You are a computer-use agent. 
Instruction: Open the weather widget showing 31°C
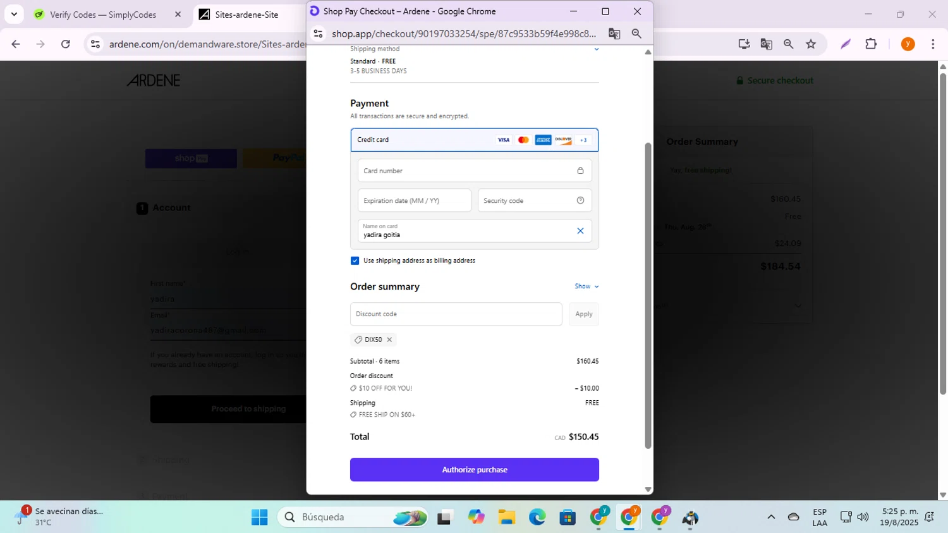[60, 517]
